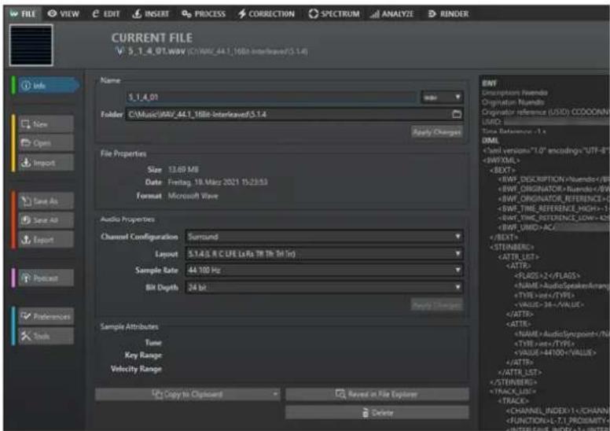Click Apply Changes under Audio Properties
This screenshot has width=610, height=431.
coord(437,305)
